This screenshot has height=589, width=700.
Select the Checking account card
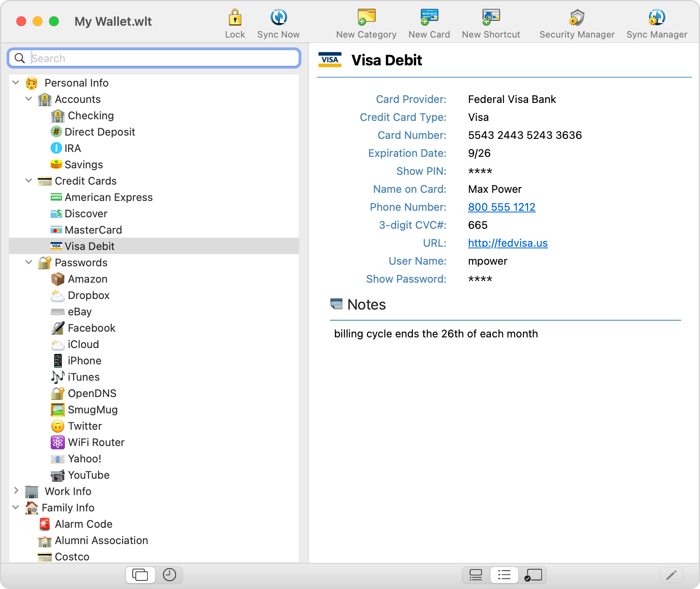pyautogui.click(x=154, y=116)
